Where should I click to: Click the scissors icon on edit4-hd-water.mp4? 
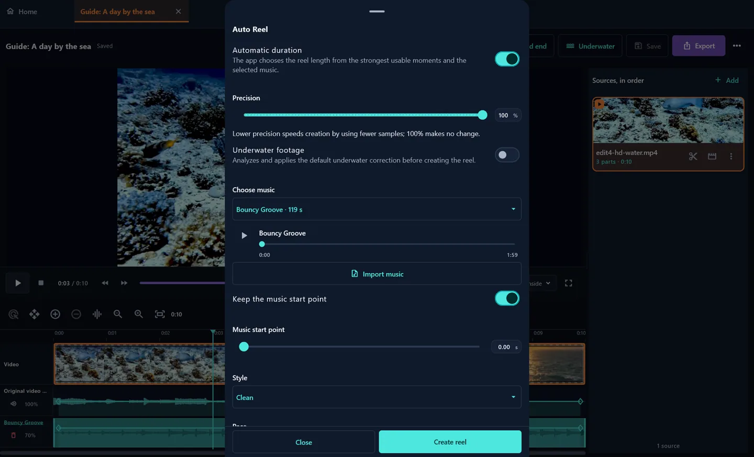point(693,157)
